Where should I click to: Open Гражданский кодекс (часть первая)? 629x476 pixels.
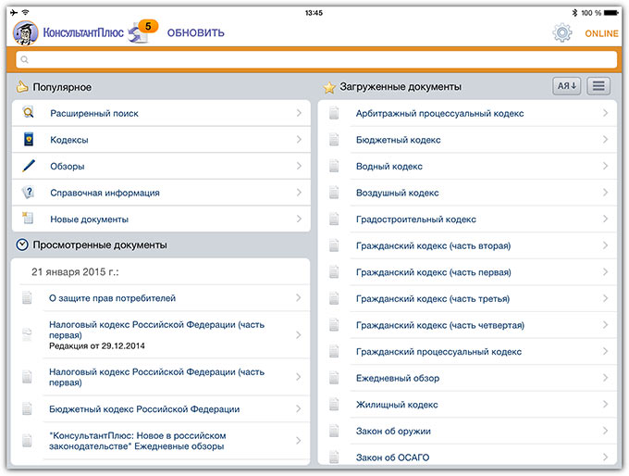tap(467, 272)
